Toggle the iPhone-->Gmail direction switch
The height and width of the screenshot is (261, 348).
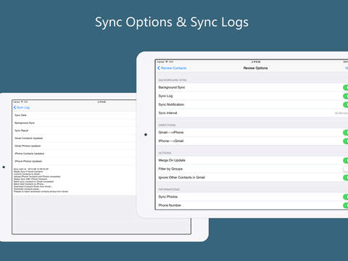point(346,141)
